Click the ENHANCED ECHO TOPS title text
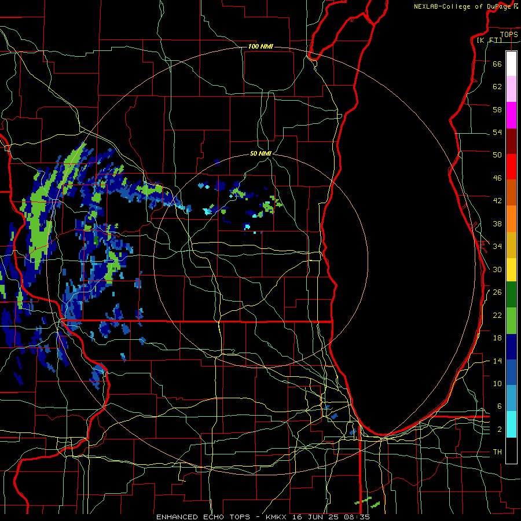Viewport: 521px width, 521px height. [203, 517]
